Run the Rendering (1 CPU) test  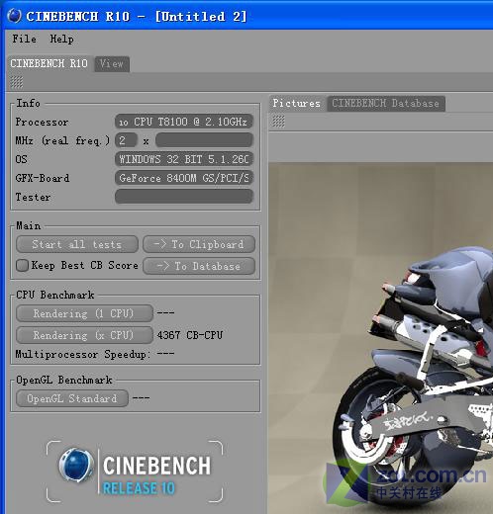click(84, 313)
